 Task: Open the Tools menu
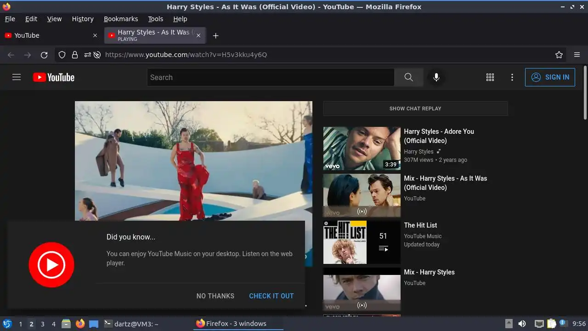click(155, 19)
